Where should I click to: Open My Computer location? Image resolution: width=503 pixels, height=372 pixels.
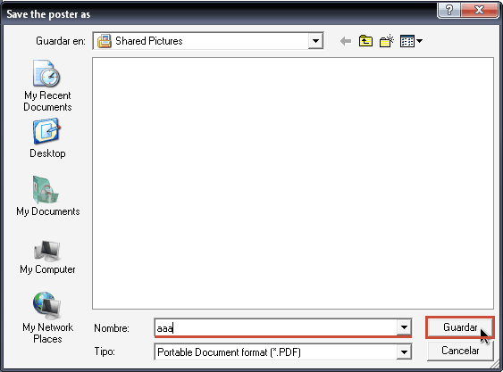[47, 257]
